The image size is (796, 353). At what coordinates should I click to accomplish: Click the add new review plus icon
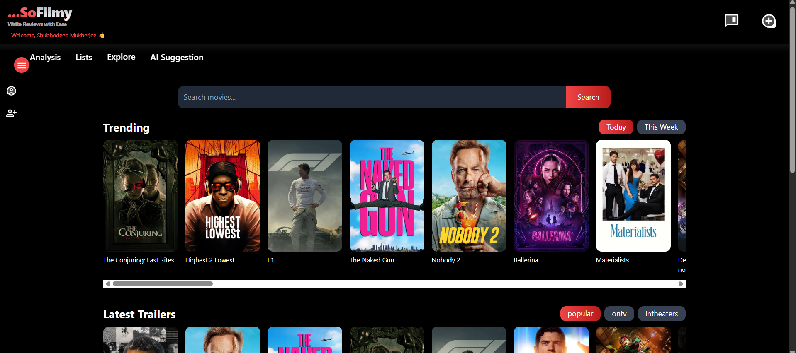coord(769,21)
